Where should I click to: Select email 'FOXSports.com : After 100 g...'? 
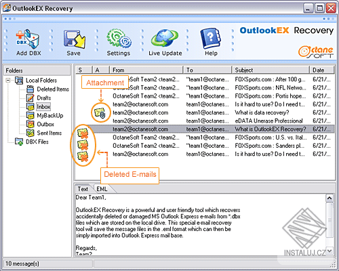click(205, 79)
